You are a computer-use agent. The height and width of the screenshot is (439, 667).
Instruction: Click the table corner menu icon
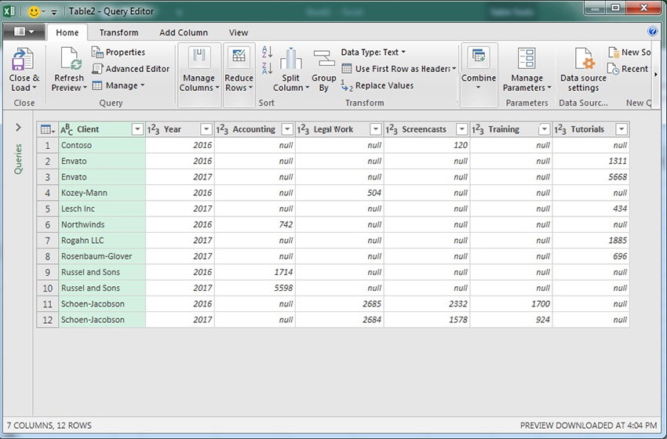(47, 129)
